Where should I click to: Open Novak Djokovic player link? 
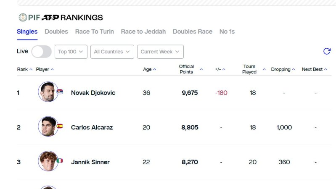coord(93,93)
